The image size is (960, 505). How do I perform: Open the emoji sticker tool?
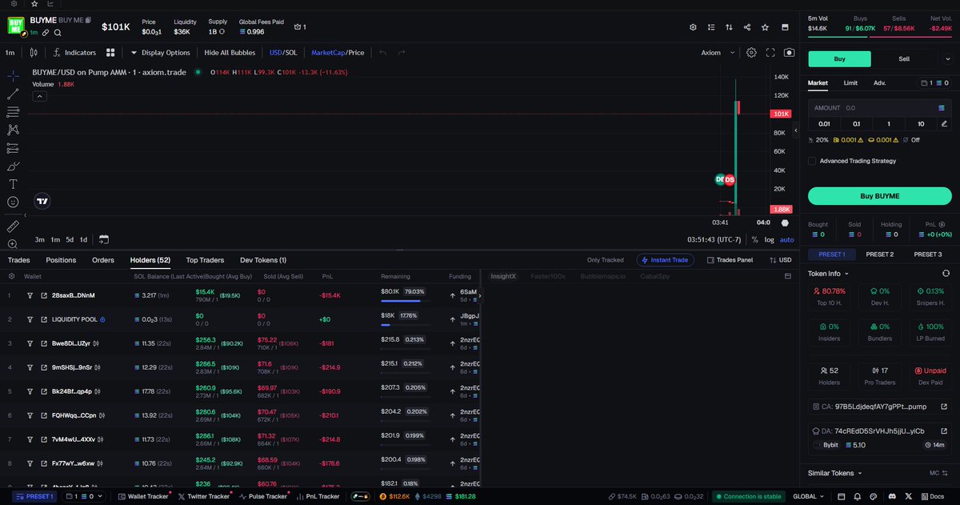[13, 202]
